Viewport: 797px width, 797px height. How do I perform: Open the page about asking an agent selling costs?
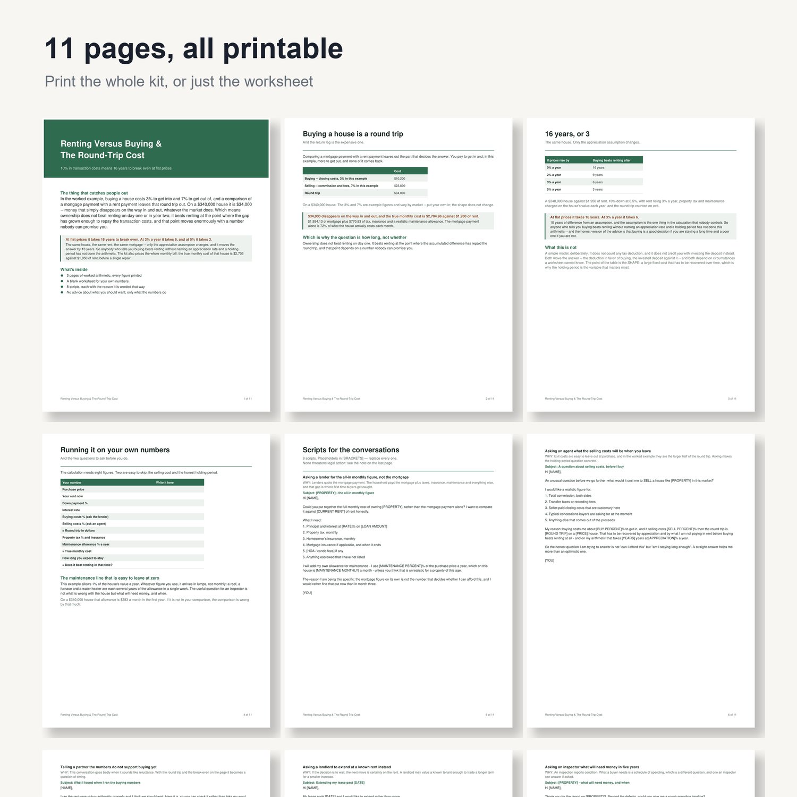tap(641, 581)
